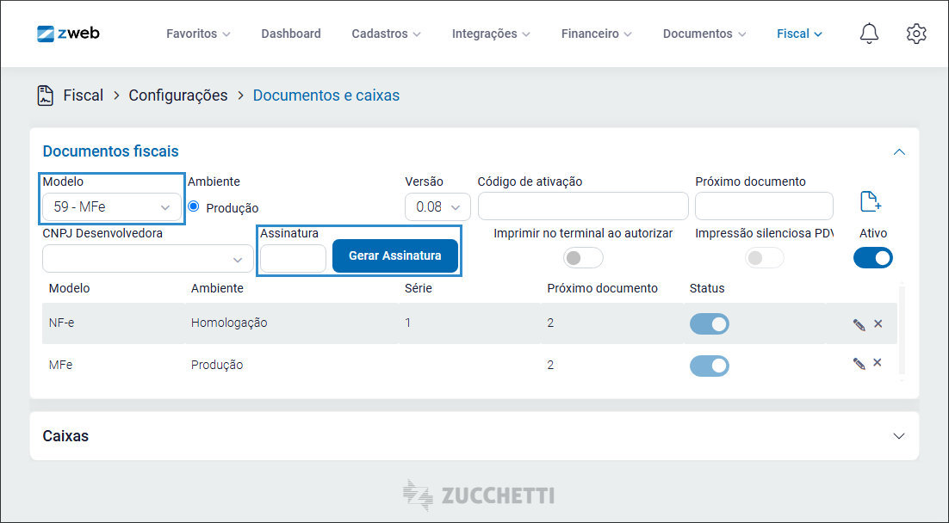
Task: Click the Próximo documento input field
Action: click(x=765, y=206)
